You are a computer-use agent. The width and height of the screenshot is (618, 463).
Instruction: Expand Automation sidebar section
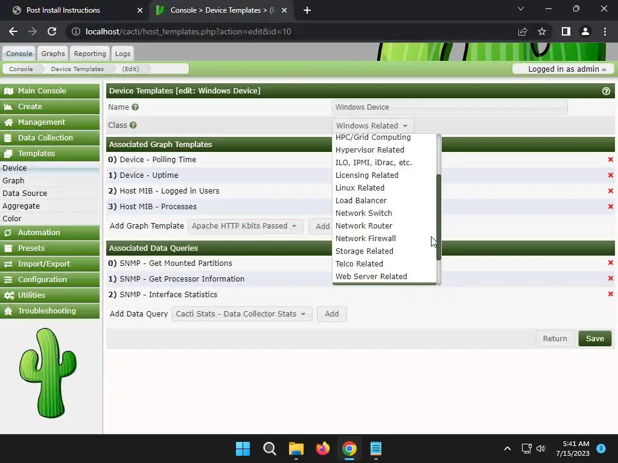[x=50, y=232]
